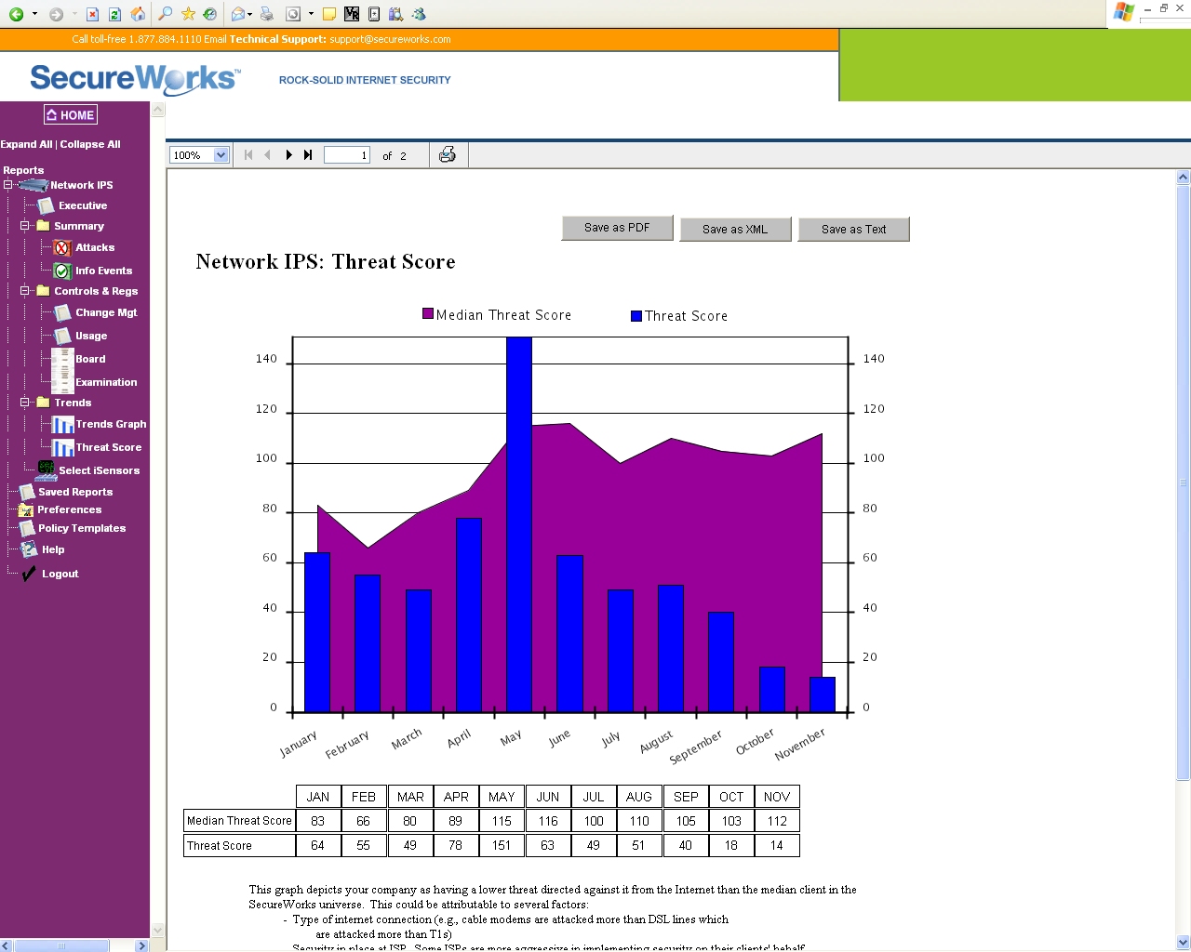Click Save as PDF button
Viewport: 1191px width, 952px height.
[x=617, y=228]
